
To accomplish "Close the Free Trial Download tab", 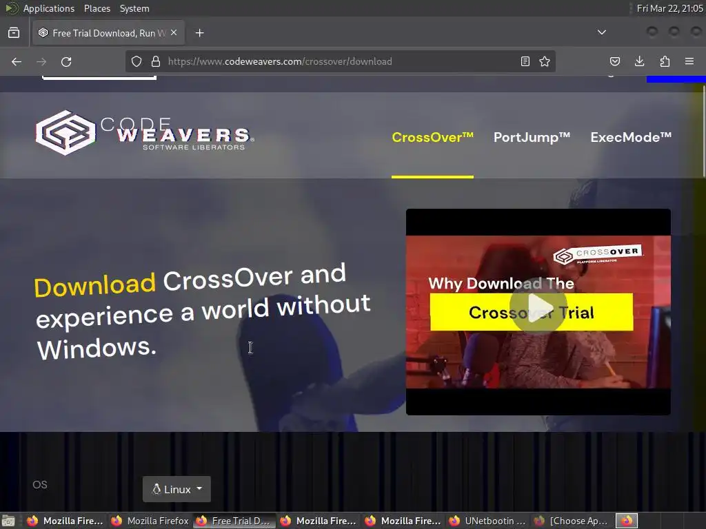I will click(x=174, y=33).
